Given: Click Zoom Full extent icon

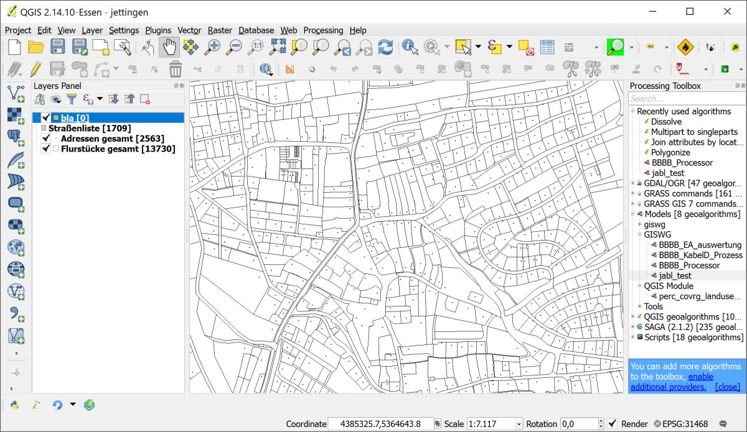Looking at the screenshot, I should pos(278,47).
